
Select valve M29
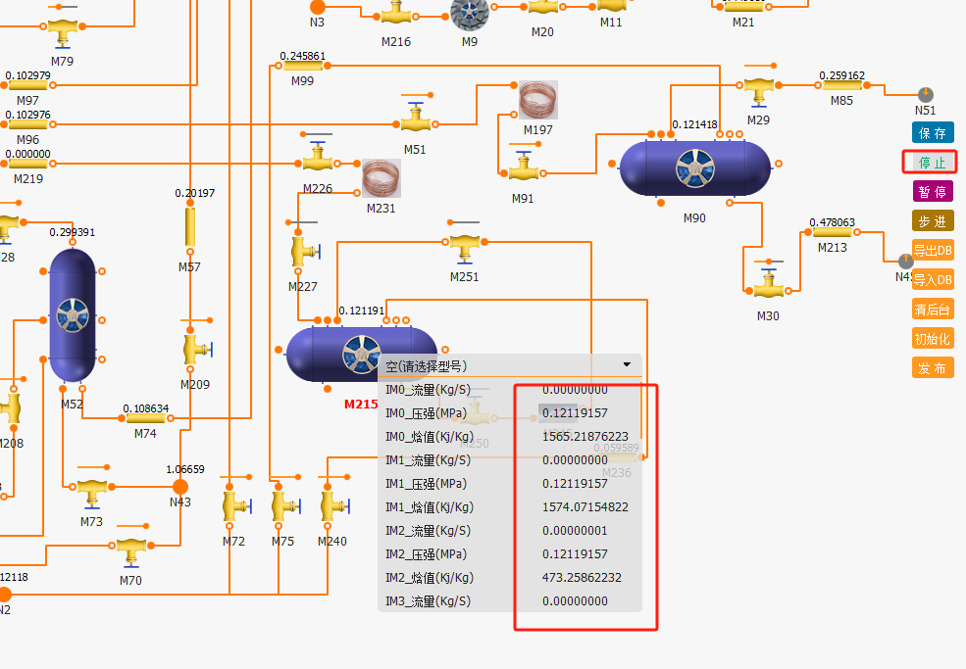[758, 92]
